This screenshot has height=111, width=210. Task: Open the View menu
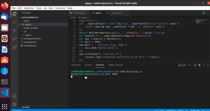click(39, 8)
